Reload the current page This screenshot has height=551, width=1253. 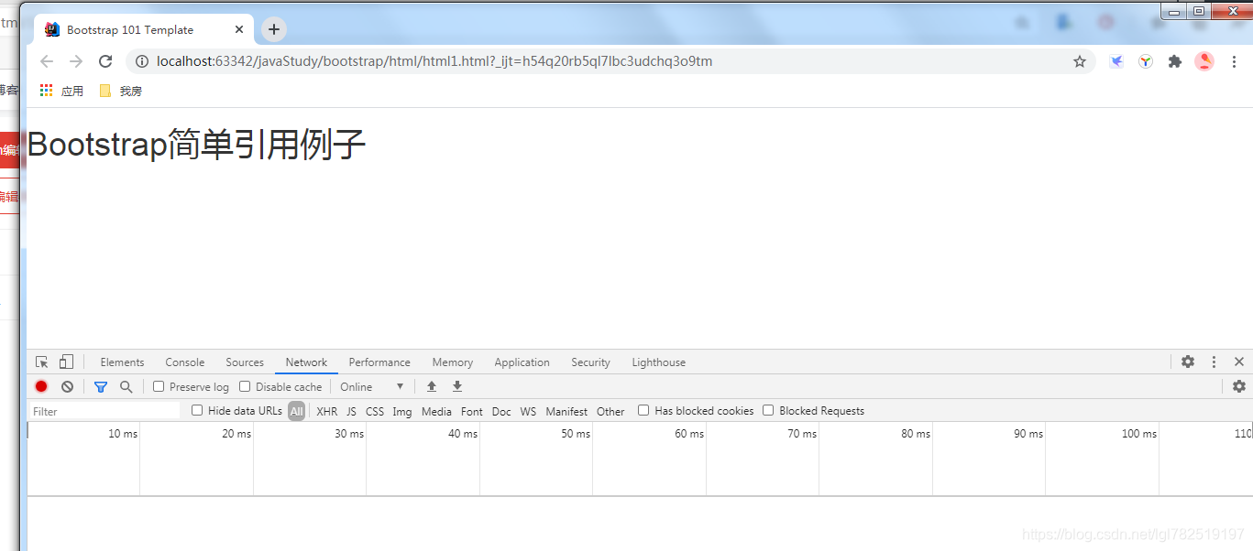105,61
